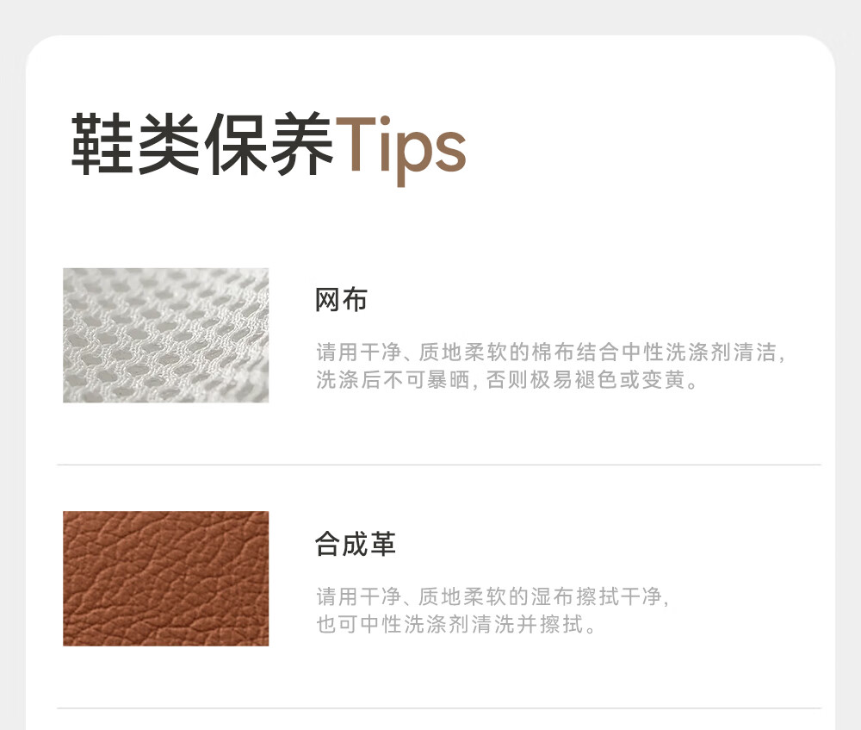Click the leather line 请用干净、质地柔软的湿布擦拭干净
This screenshot has height=730, width=861.
pos(492,596)
